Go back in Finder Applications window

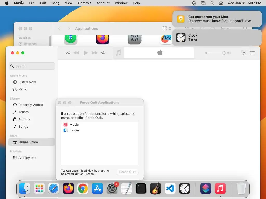[59, 29]
